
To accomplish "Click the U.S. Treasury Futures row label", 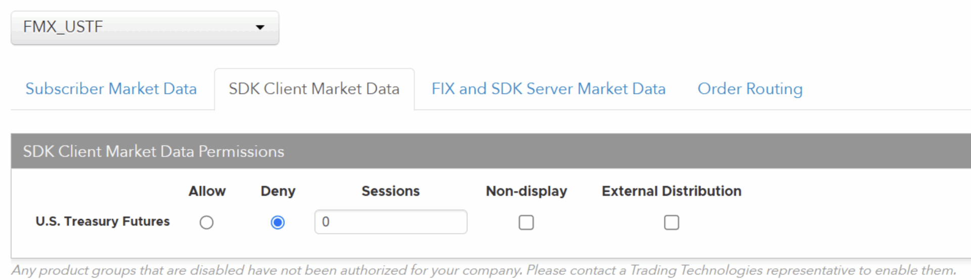I will [103, 221].
